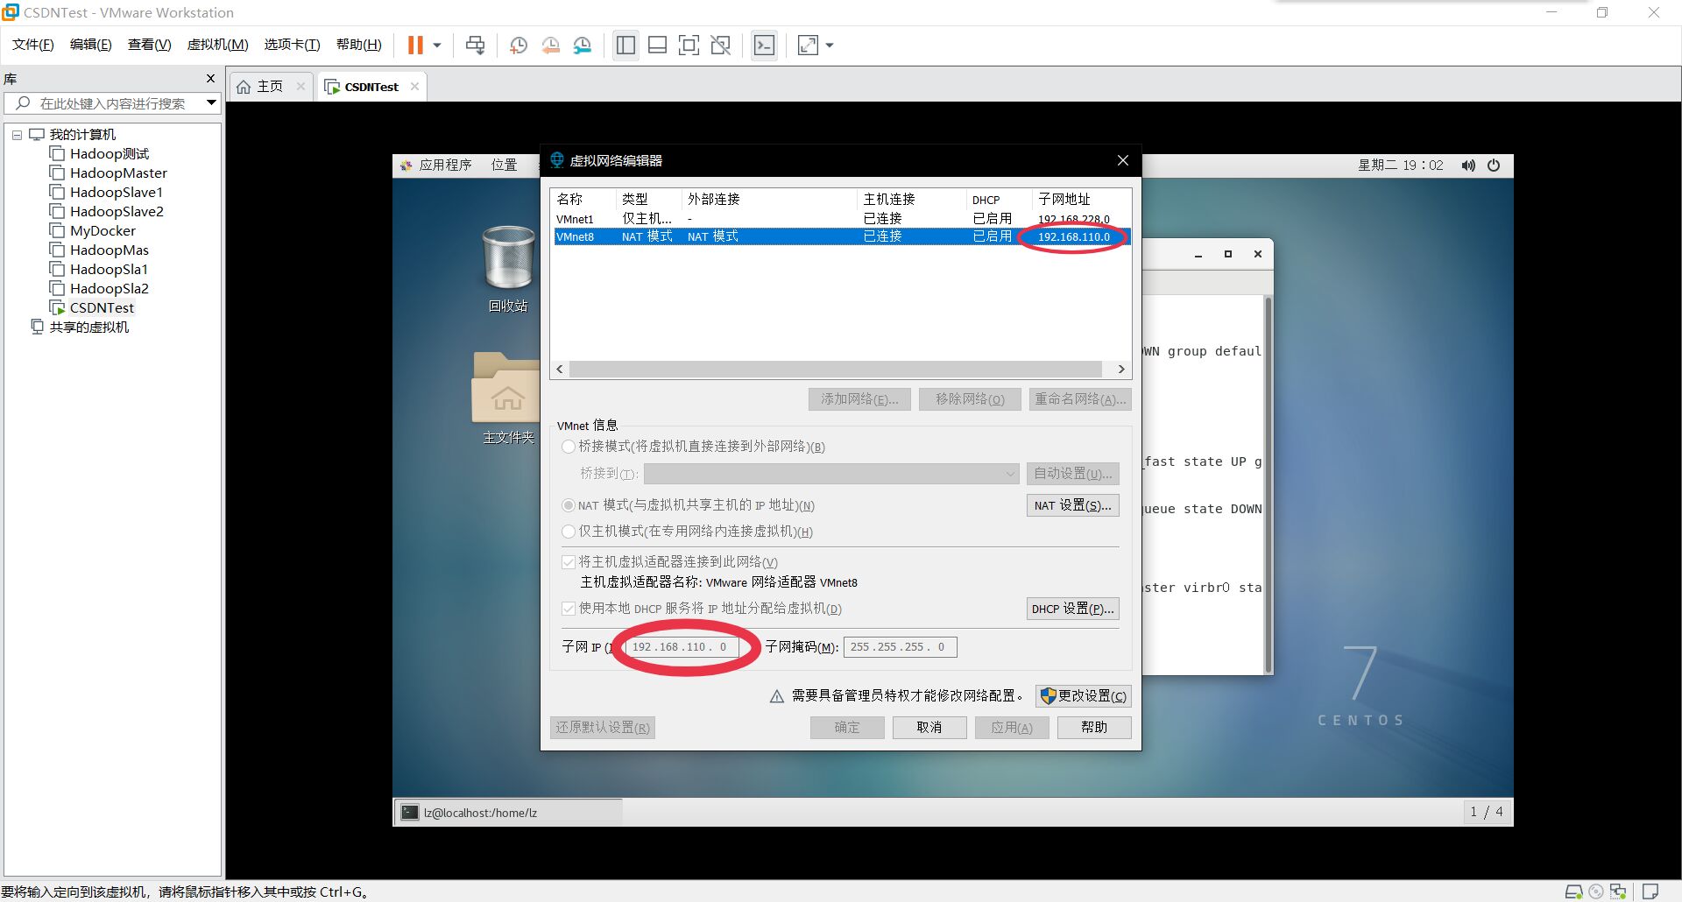Screen dimensions: 1682x902
Task: Take a snapshot using the snapshot icon
Action: 519,45
